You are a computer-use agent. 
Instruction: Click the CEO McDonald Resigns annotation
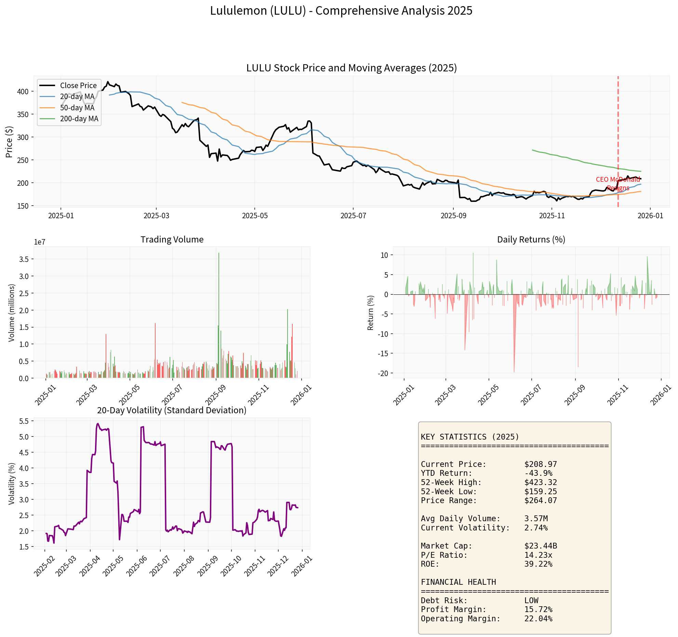tap(618, 183)
